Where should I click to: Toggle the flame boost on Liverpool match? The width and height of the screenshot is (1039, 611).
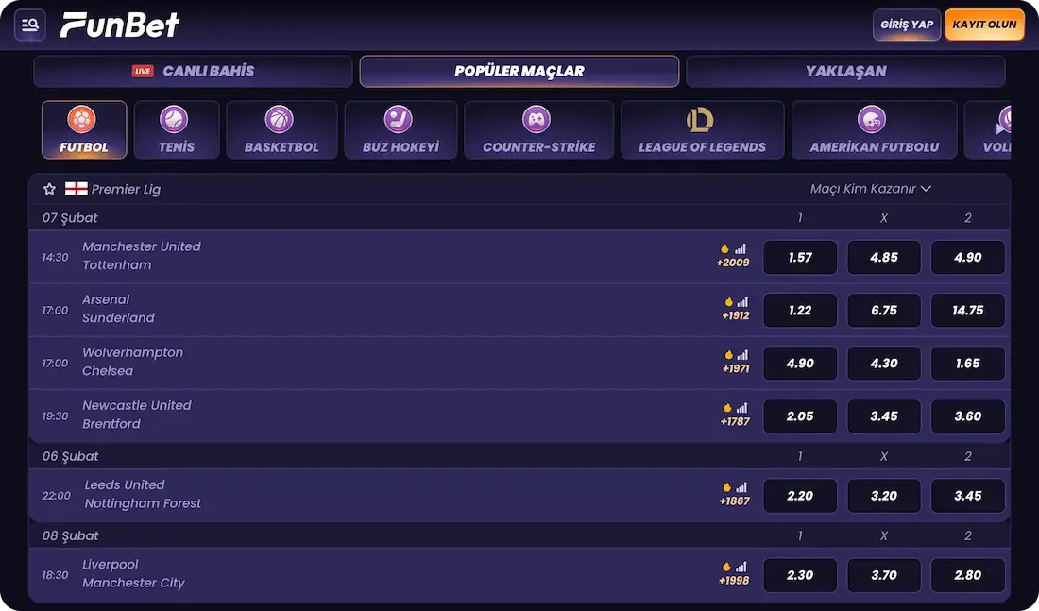click(x=727, y=569)
